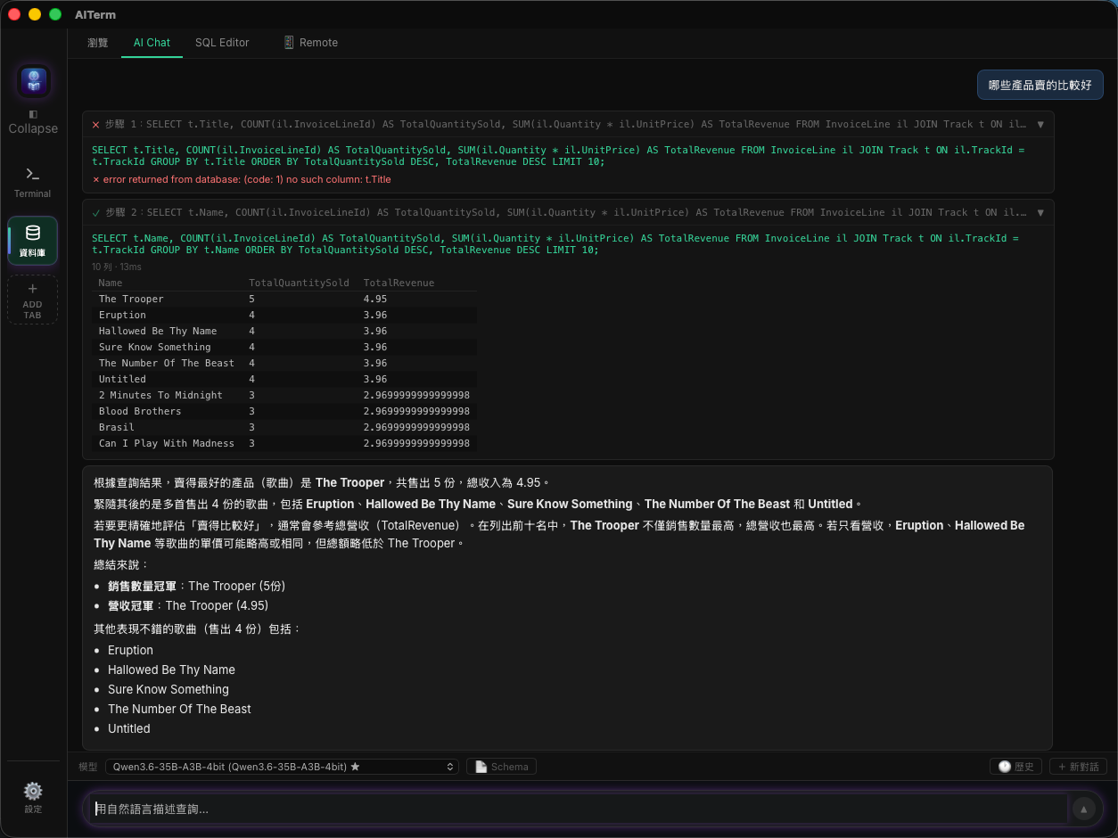The width and height of the screenshot is (1118, 838).
Task: Click the TotalRevenue column header
Action: tap(399, 283)
